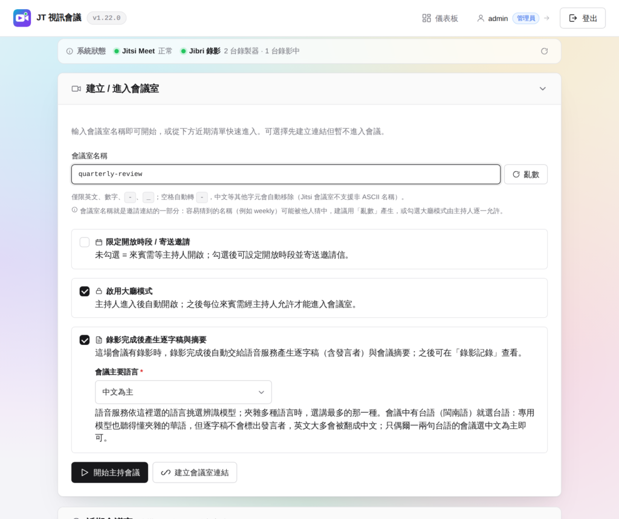Enable 限定開放時段 / 寄送邀請 checkbox

tap(85, 242)
